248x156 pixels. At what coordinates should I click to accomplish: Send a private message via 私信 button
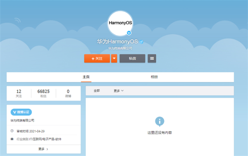[x=132, y=59]
